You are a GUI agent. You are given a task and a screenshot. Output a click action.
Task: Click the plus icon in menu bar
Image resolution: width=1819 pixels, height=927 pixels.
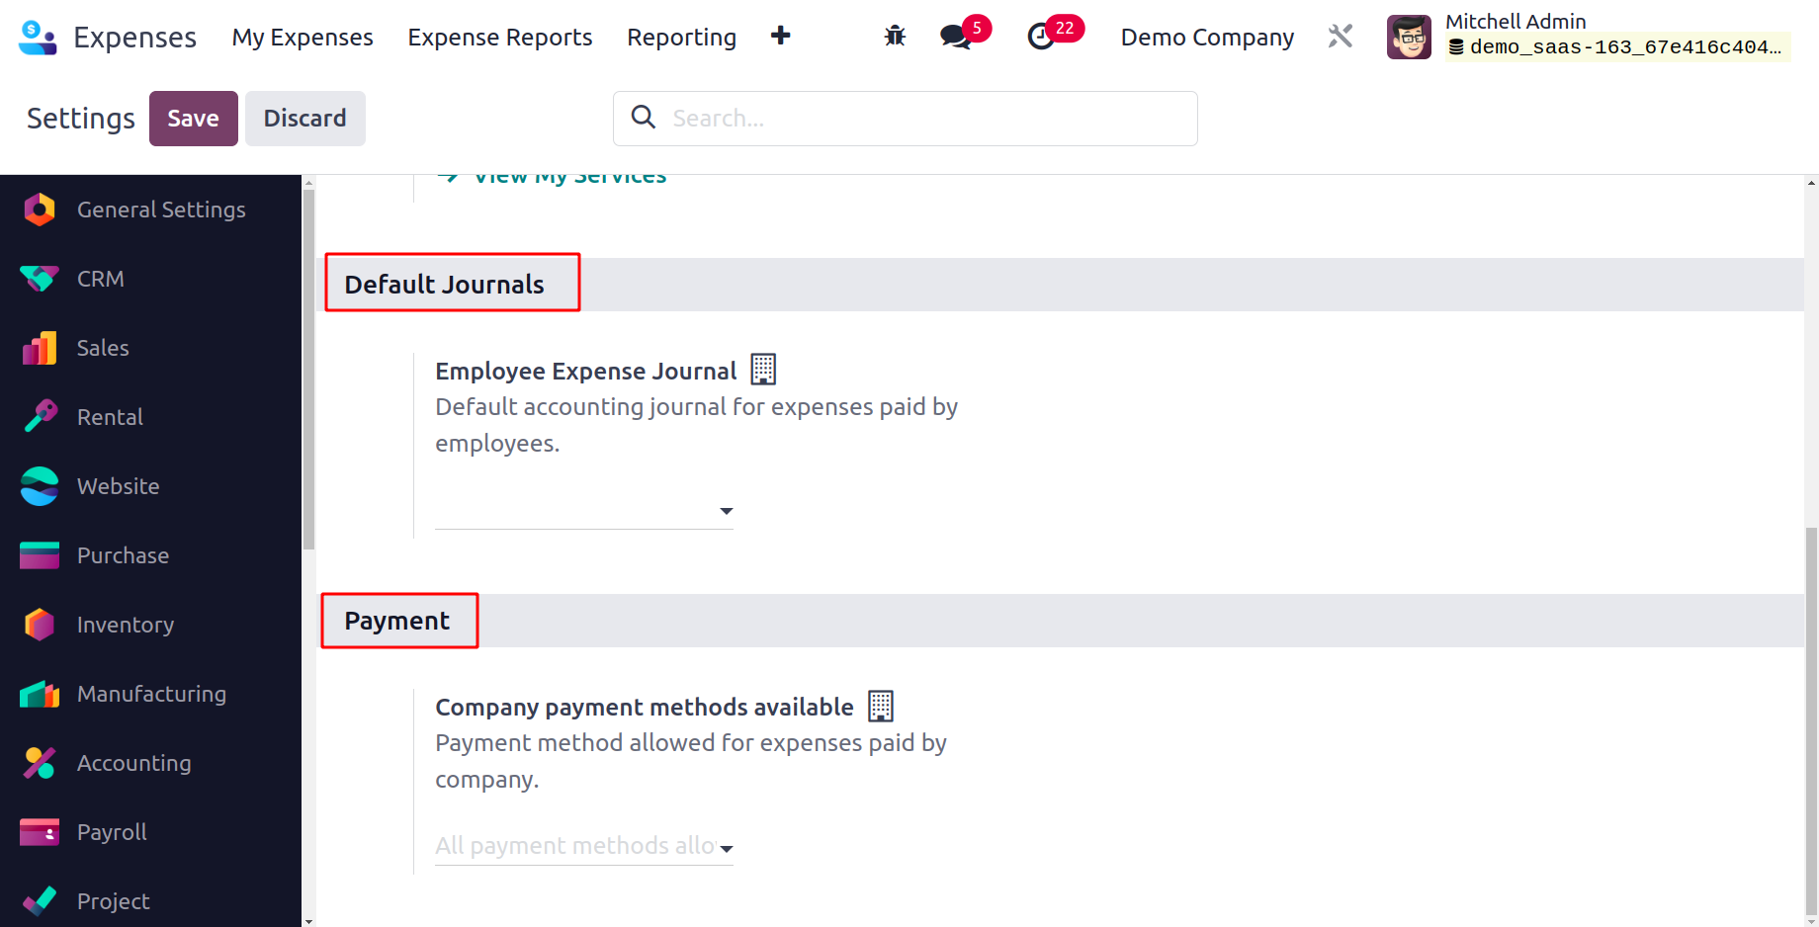(x=780, y=36)
